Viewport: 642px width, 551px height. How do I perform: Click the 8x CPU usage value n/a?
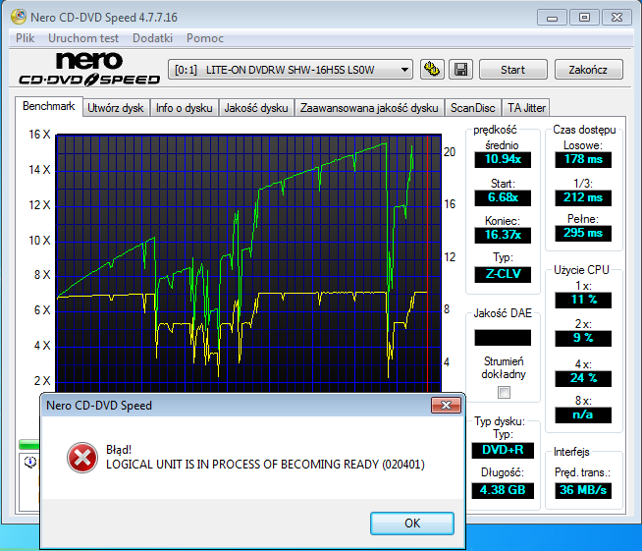tap(583, 415)
